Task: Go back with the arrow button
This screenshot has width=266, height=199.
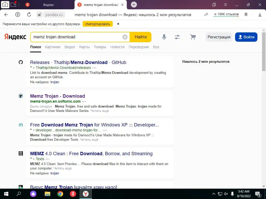Action: 6,15
